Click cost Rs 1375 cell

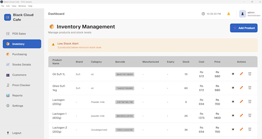click(202, 116)
